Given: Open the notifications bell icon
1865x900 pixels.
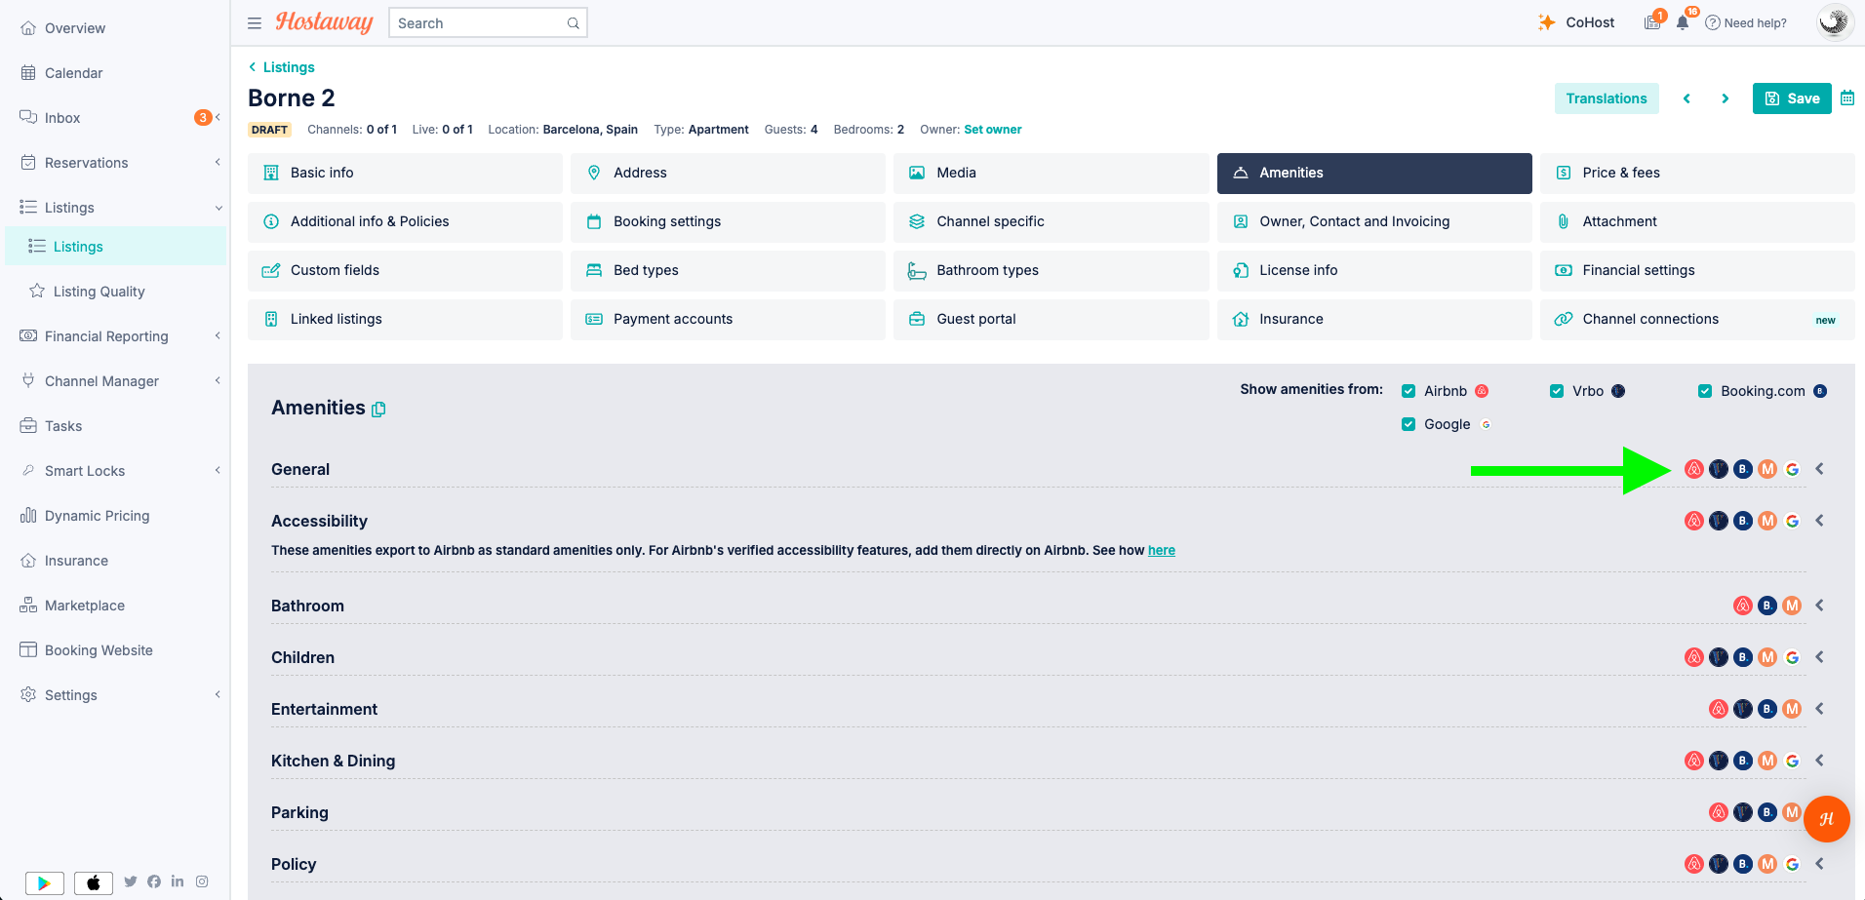Looking at the screenshot, I should pos(1683,22).
